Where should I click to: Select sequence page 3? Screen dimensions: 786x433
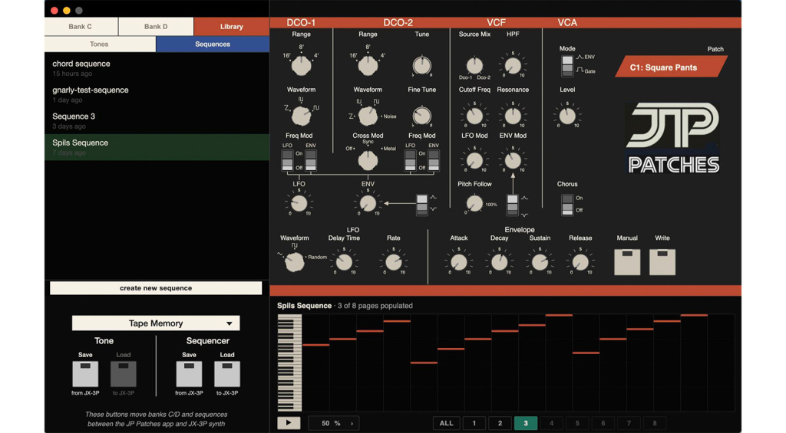pyautogui.click(x=526, y=424)
